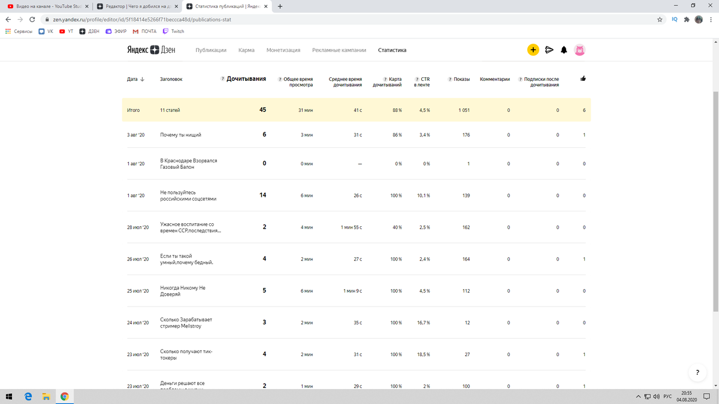719x404 pixels.
Task: Sort by Показы column header
Action: point(461,79)
